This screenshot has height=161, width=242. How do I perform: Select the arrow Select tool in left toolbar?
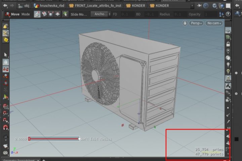point(6,55)
